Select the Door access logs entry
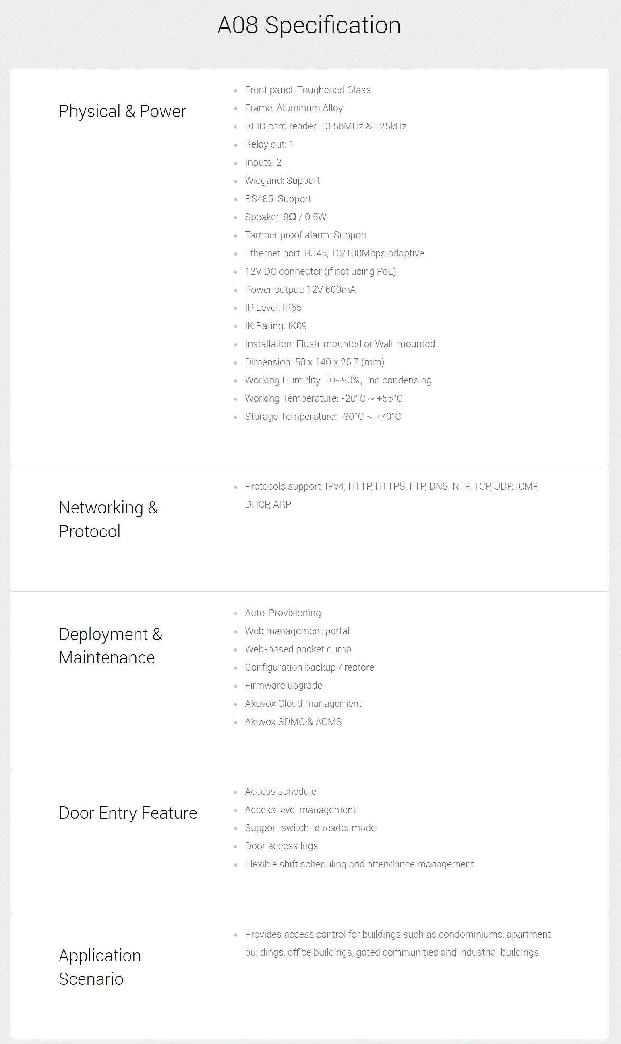 (x=281, y=846)
